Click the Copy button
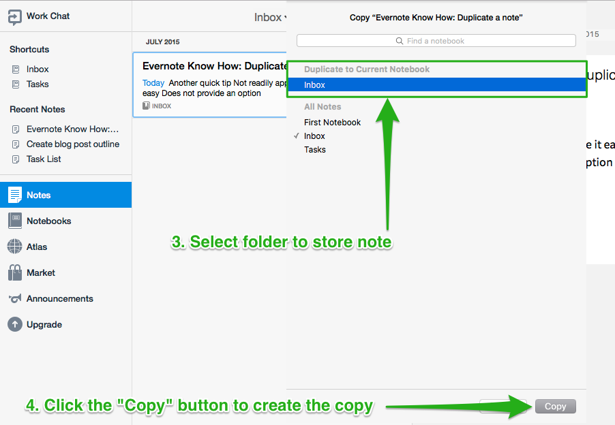615x425 pixels. [x=556, y=407]
